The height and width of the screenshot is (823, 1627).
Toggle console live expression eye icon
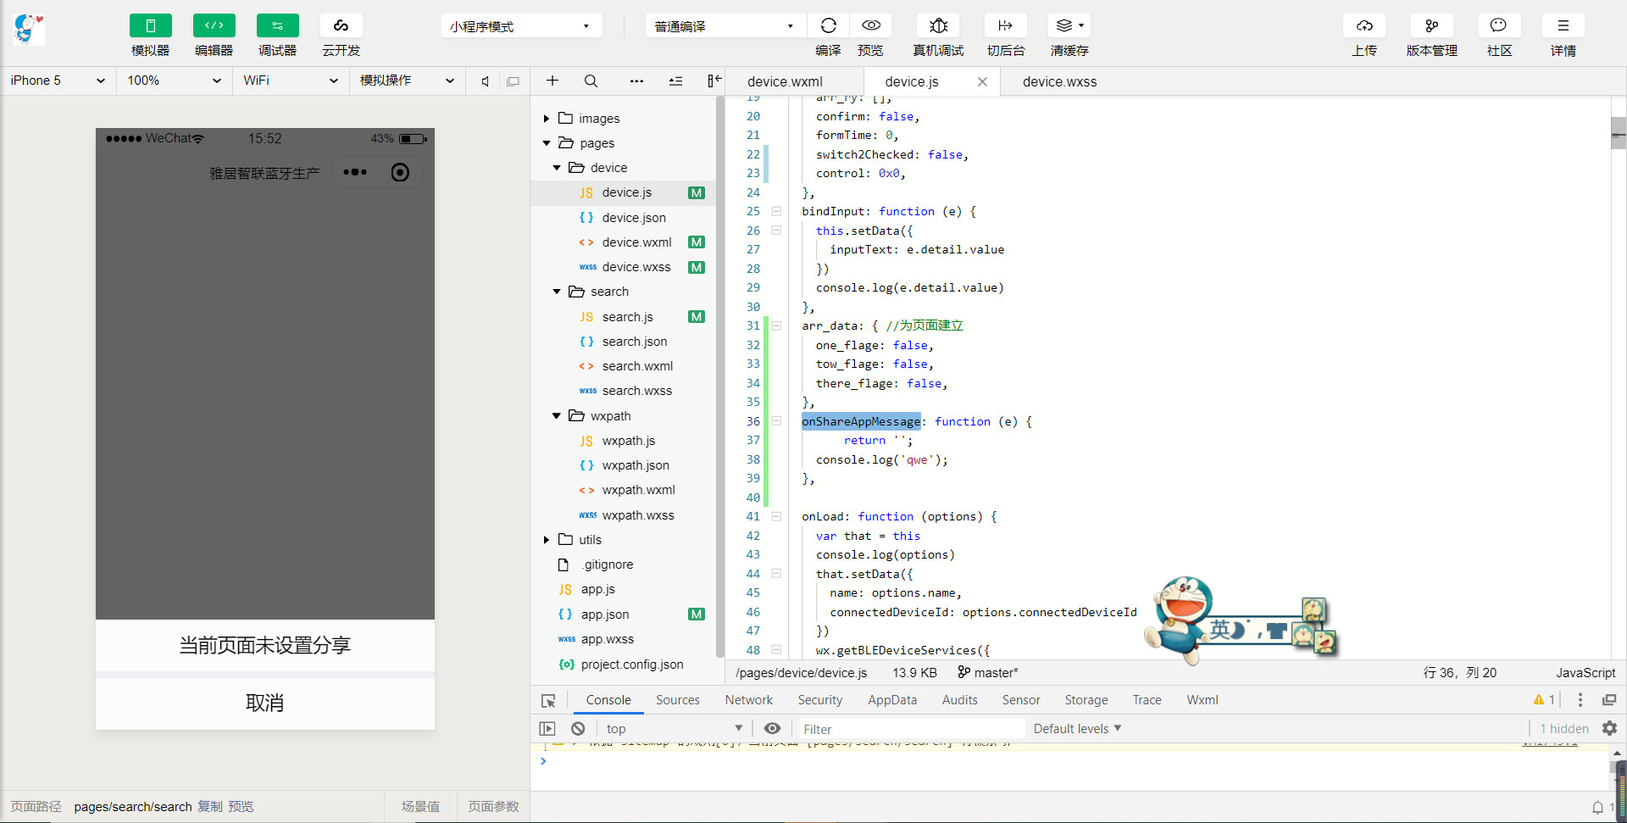[x=772, y=729]
